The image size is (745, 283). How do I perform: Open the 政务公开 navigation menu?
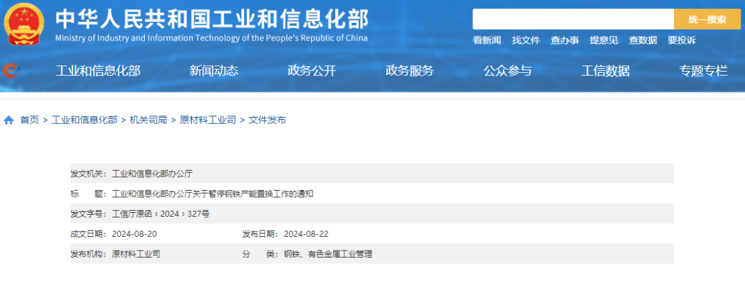tap(312, 71)
